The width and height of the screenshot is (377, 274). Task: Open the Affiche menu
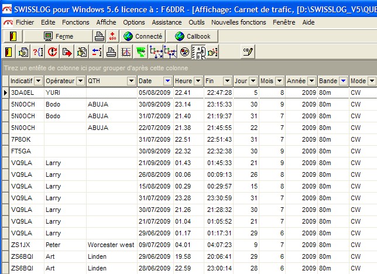point(107,22)
